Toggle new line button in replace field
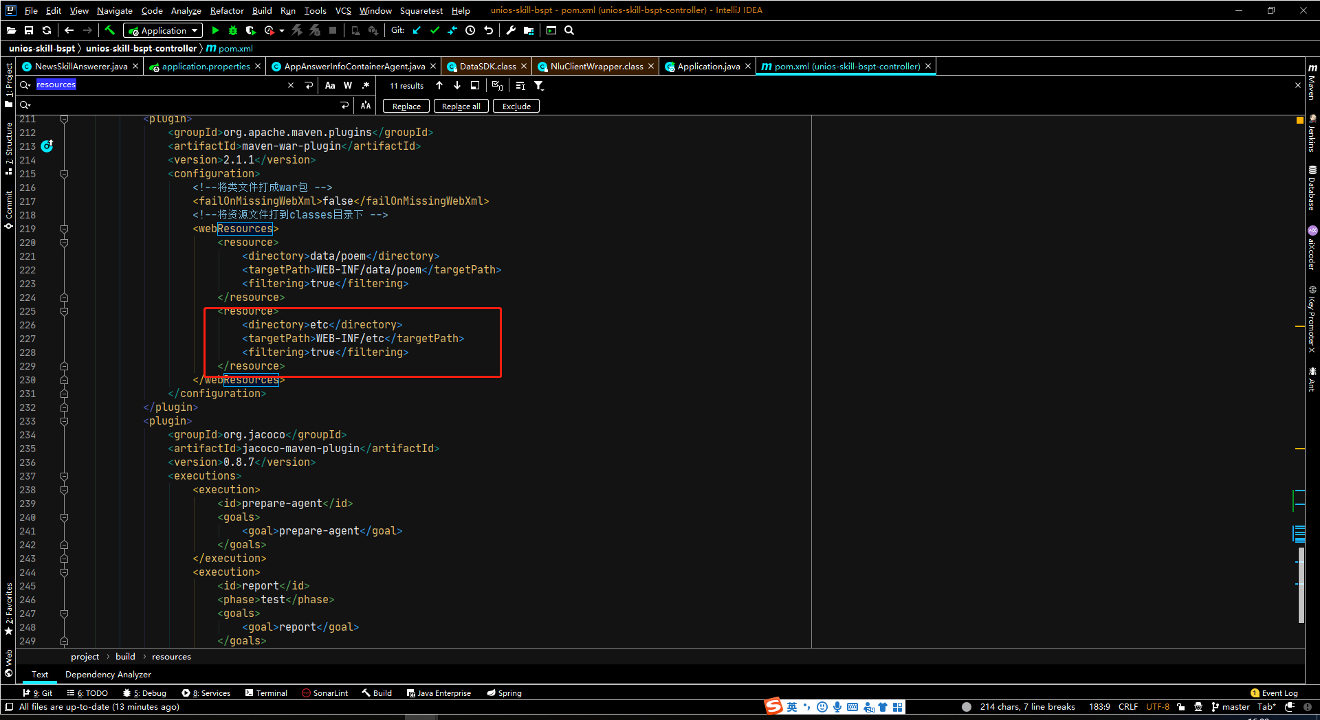 (344, 106)
